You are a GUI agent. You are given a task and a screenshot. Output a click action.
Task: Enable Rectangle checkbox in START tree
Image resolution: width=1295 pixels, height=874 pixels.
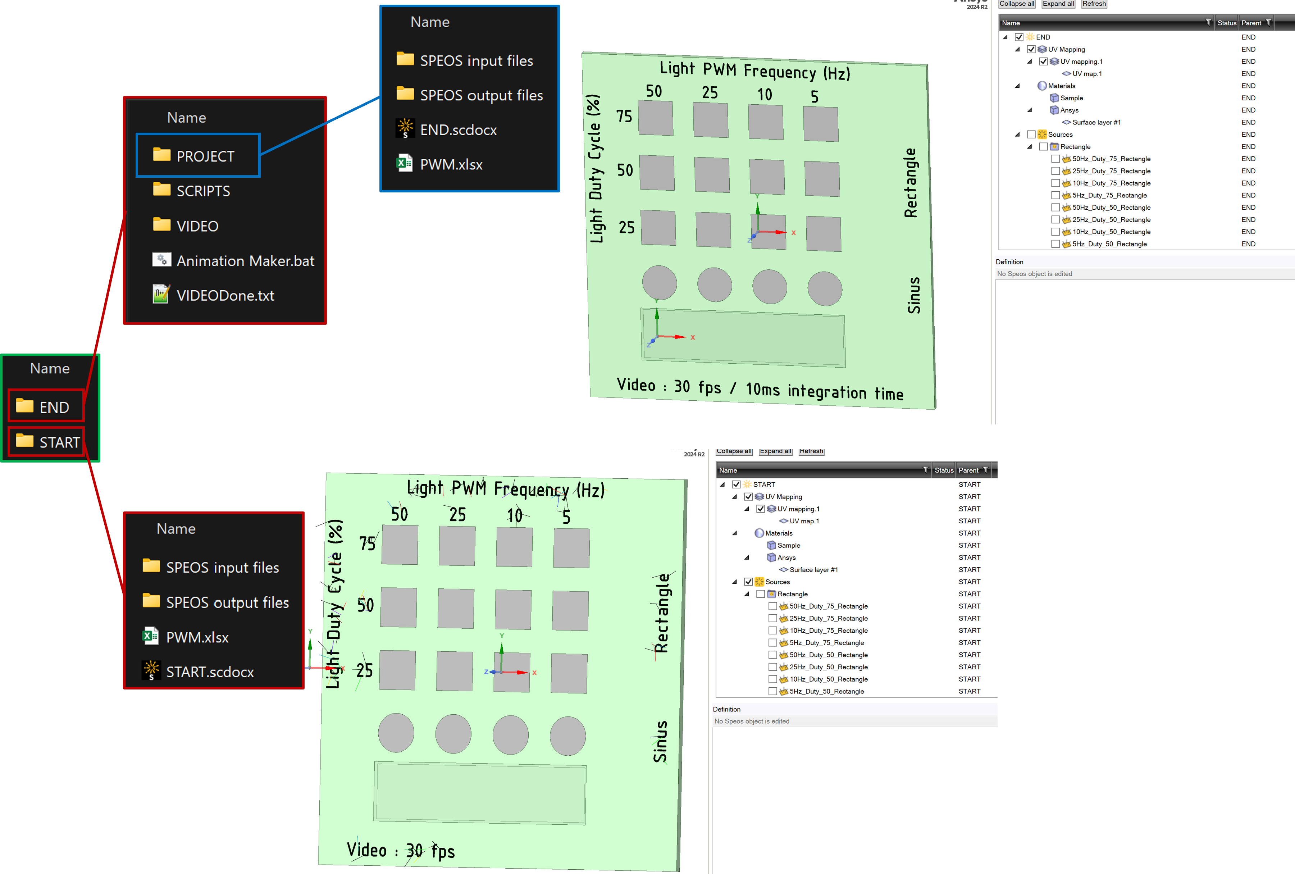pyautogui.click(x=761, y=594)
